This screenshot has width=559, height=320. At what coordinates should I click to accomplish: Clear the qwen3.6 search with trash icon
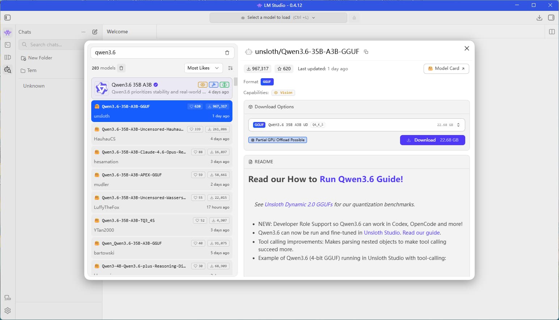(227, 53)
